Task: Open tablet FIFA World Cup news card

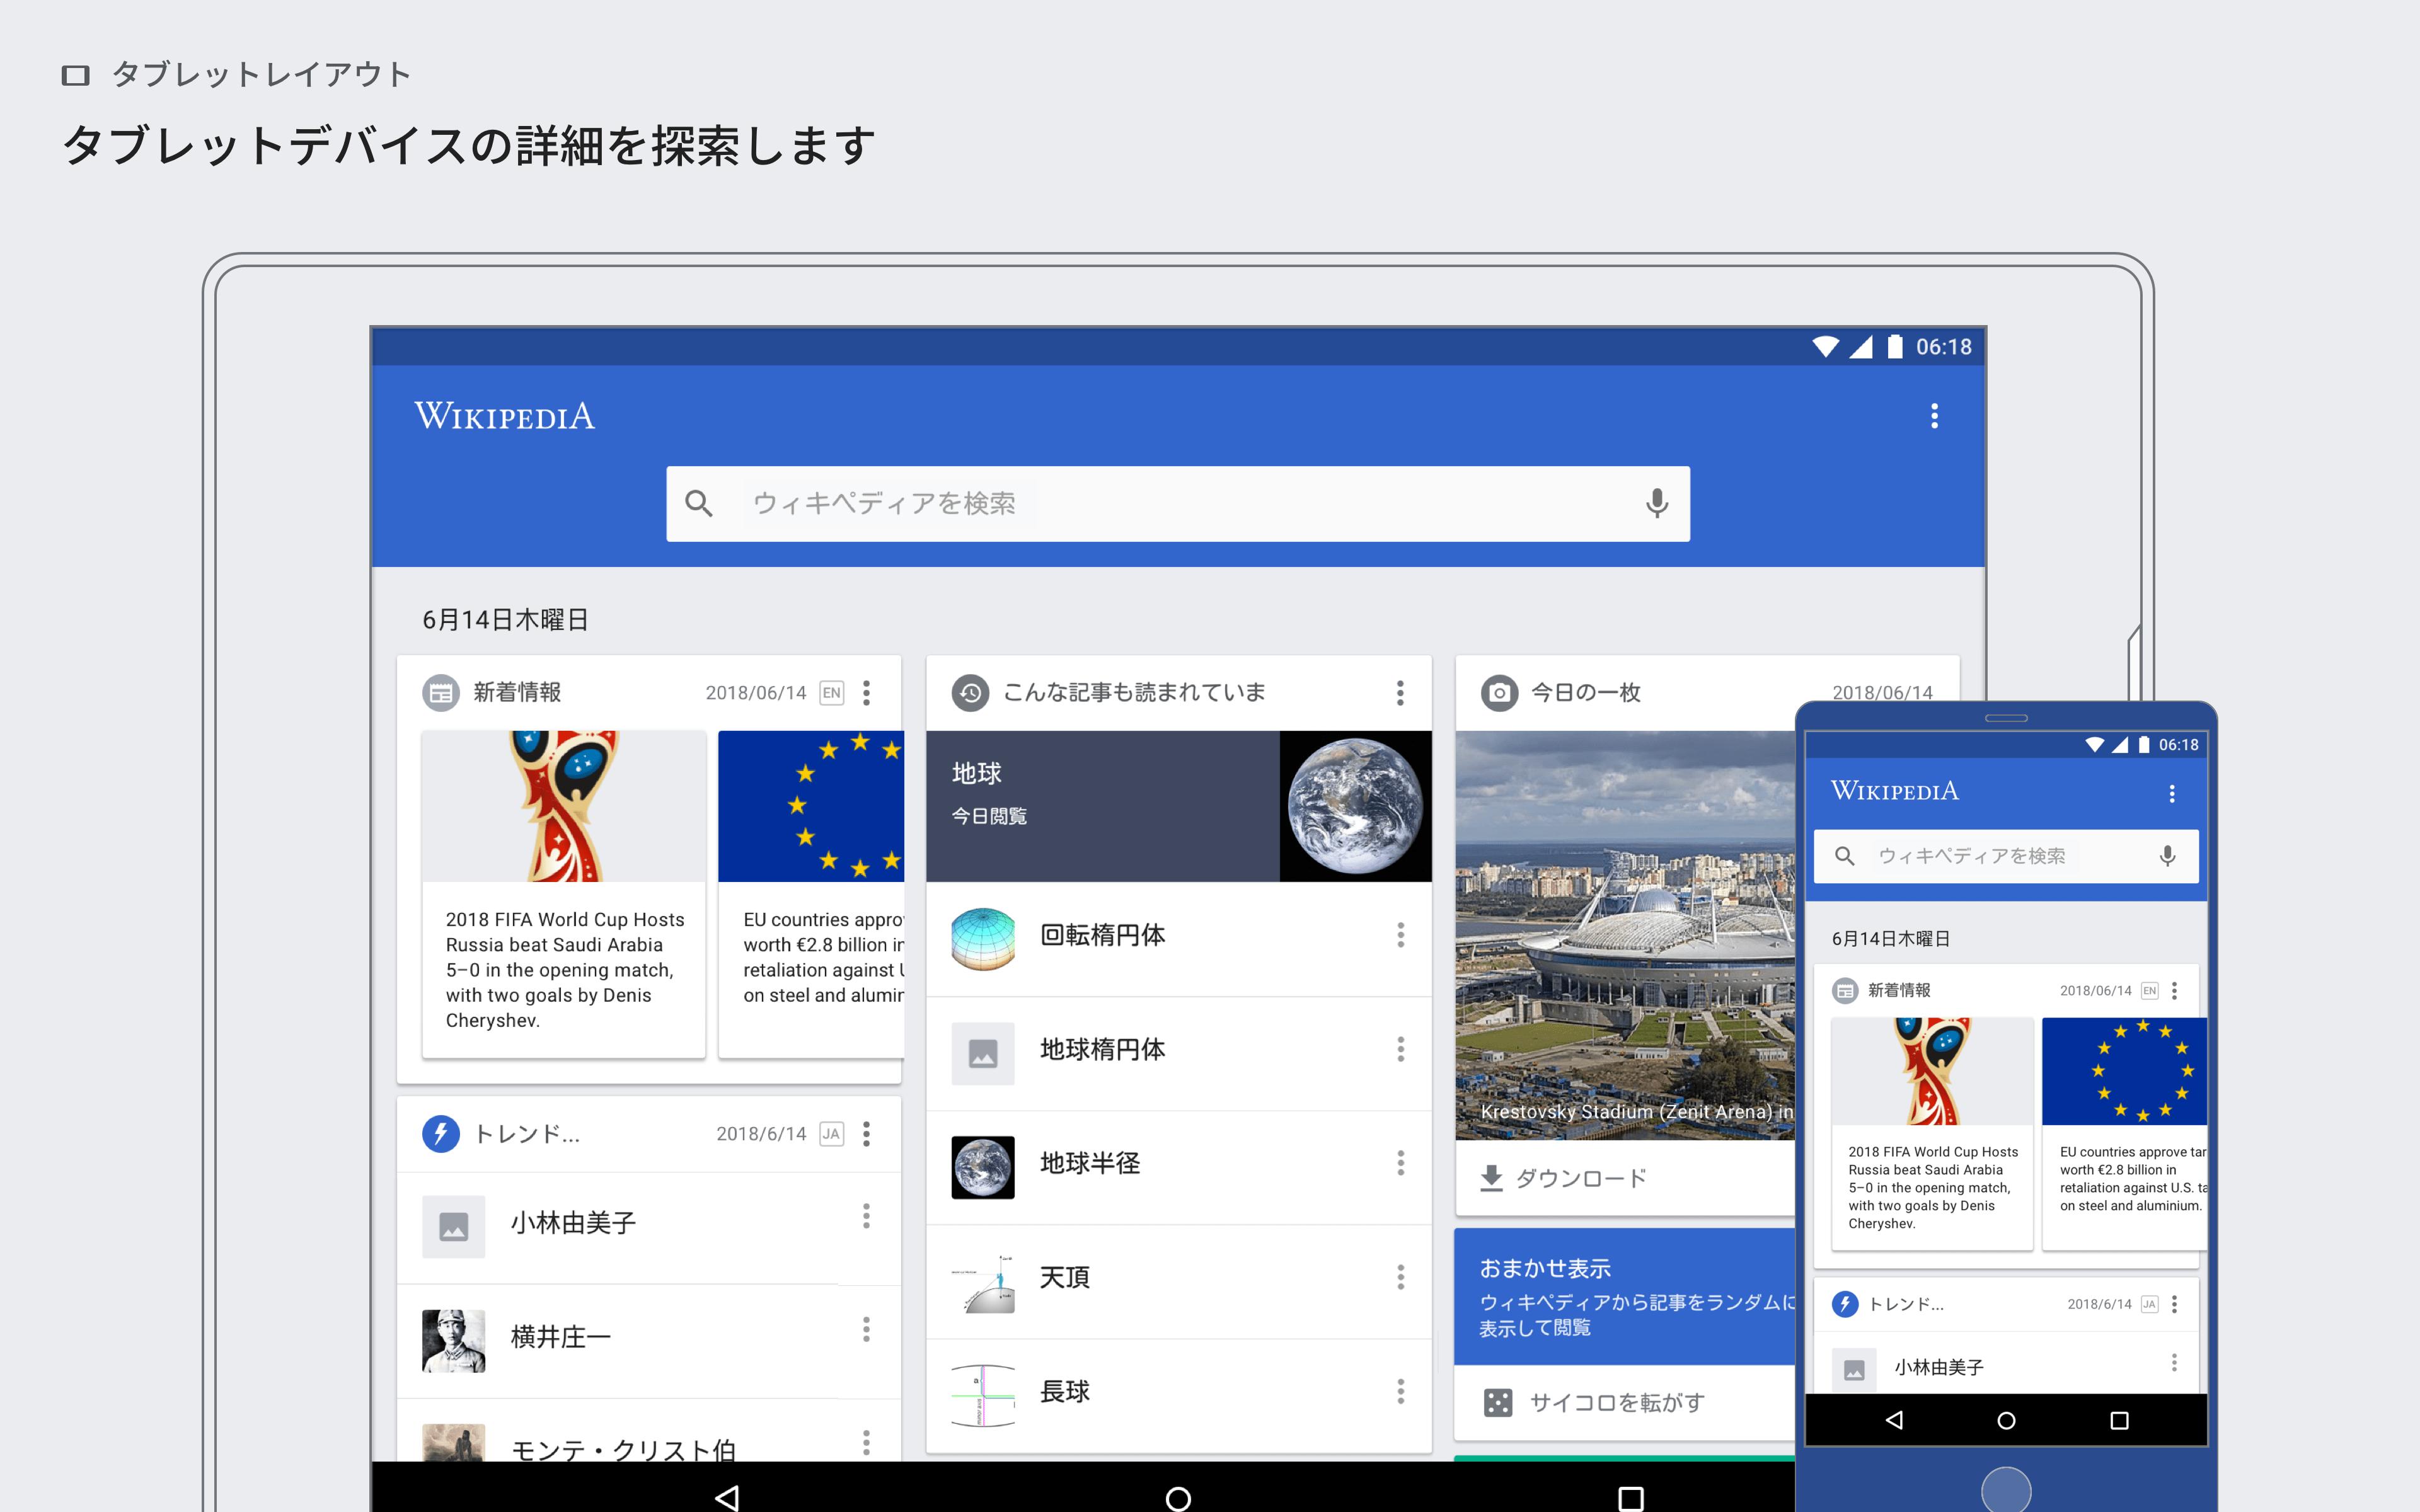Action: click(x=564, y=893)
